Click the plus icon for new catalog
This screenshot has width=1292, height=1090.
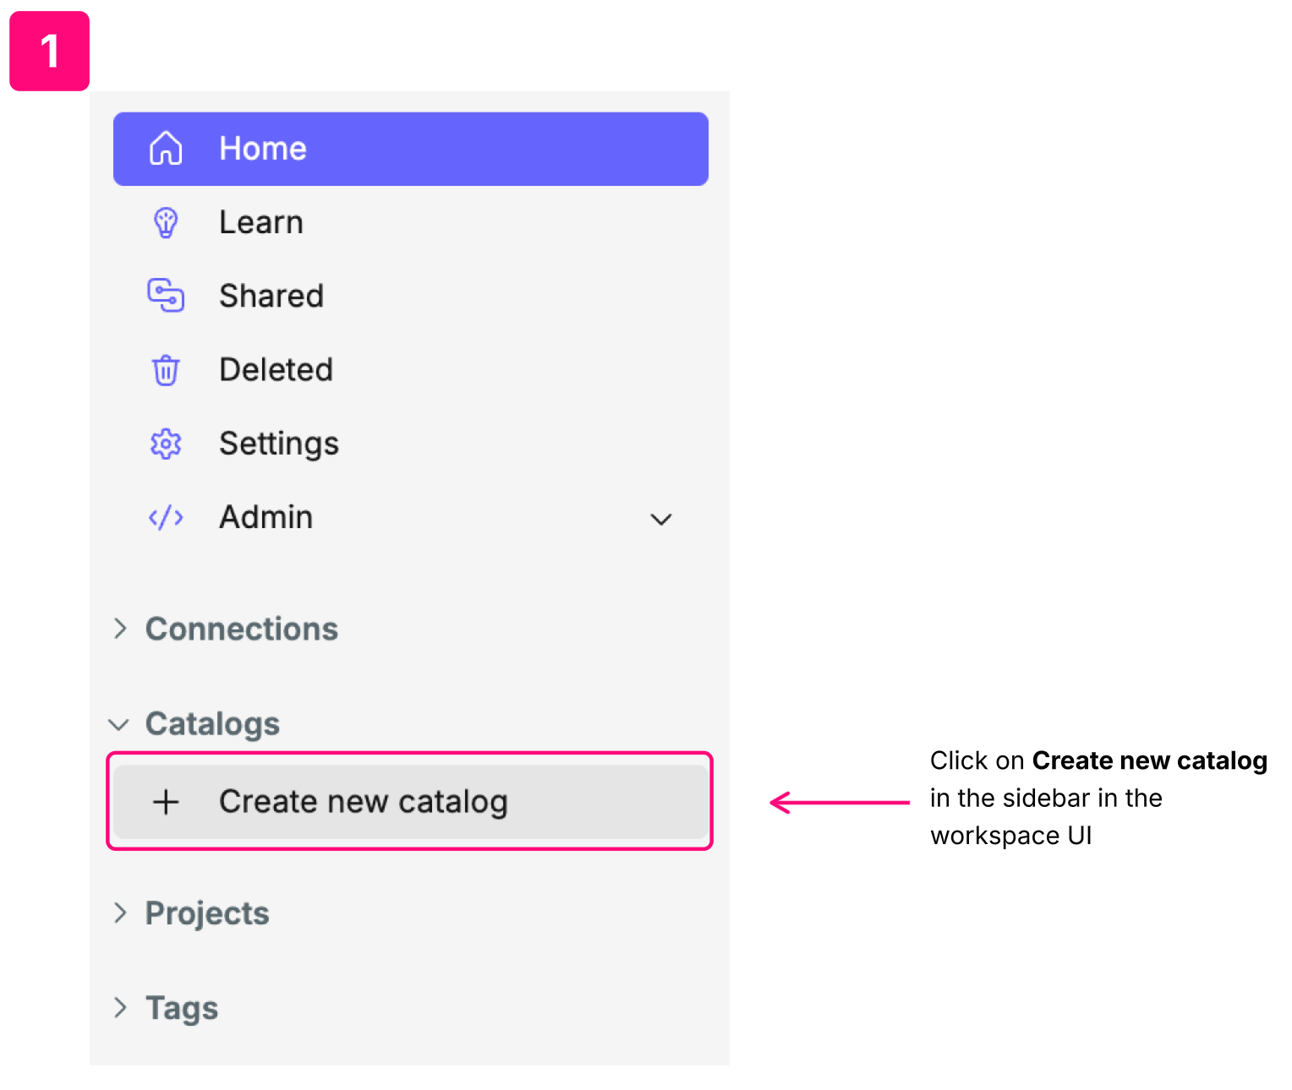(166, 802)
